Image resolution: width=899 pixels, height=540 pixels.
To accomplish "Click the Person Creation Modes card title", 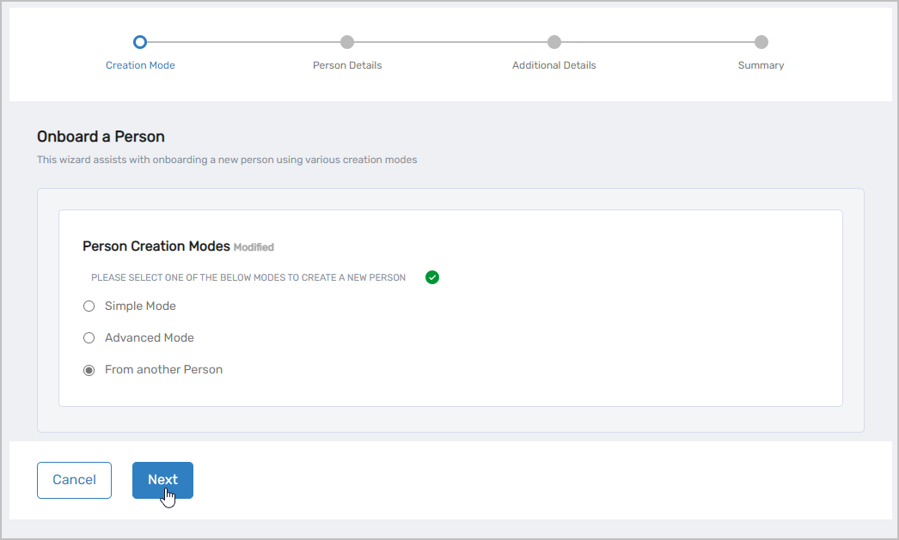I will tap(155, 246).
